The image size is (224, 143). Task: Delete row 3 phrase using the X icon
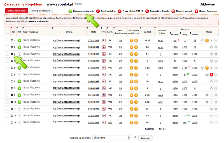click(x=216, y=54)
